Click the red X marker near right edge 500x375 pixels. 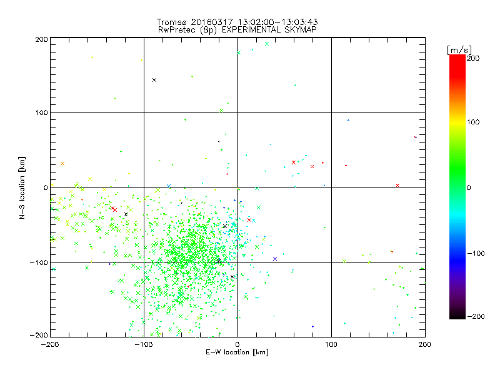[397, 186]
